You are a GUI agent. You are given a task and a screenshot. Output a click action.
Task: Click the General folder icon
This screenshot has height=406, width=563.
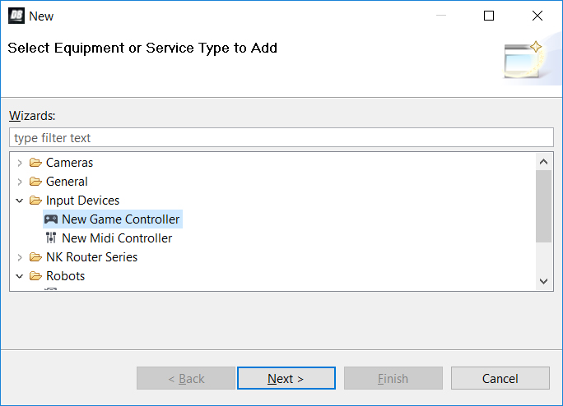click(x=35, y=182)
